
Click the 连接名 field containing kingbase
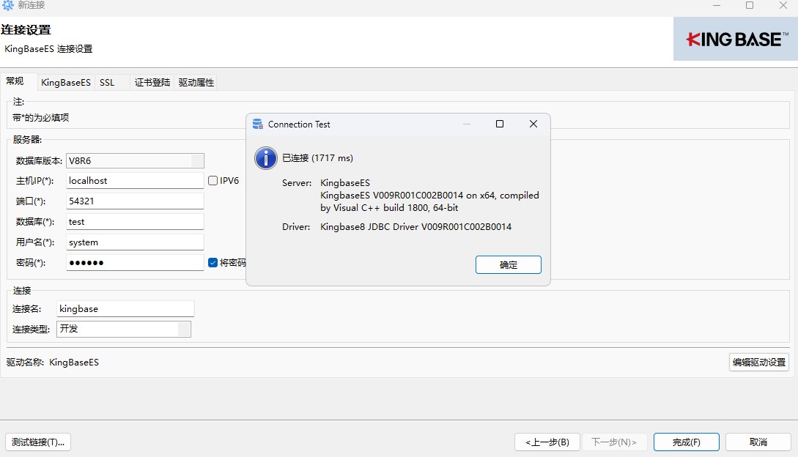pos(125,309)
